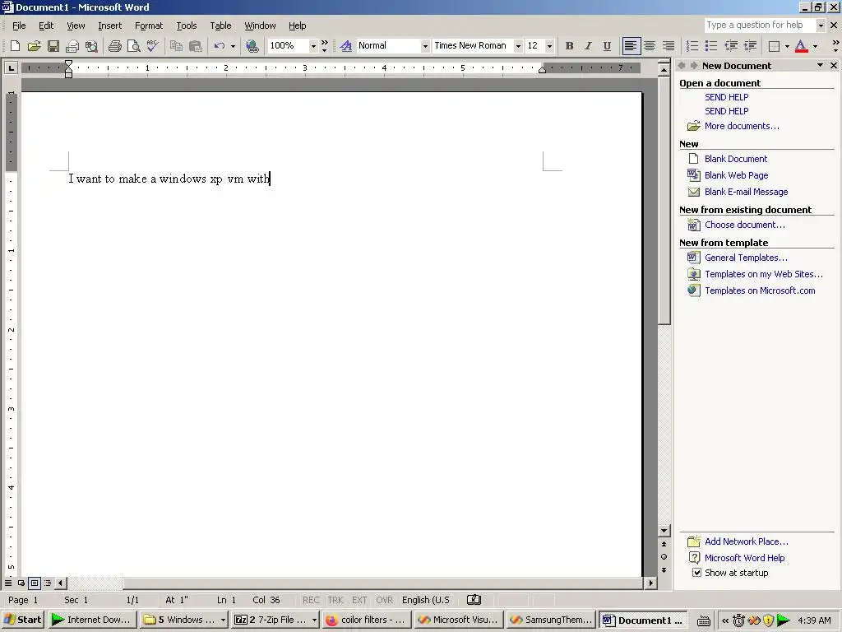
Task: Apply the red font color button
Action: coord(801,46)
